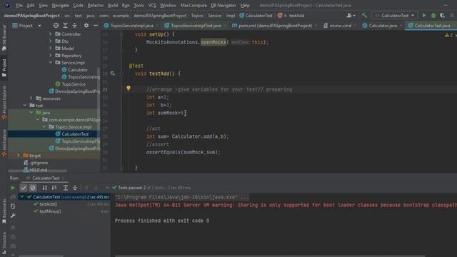Place cursor on assertEquals line

(184, 152)
